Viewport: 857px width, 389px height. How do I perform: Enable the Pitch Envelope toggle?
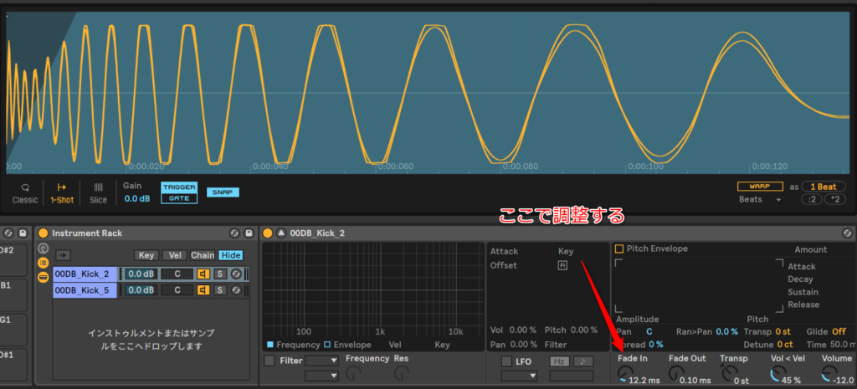point(619,248)
